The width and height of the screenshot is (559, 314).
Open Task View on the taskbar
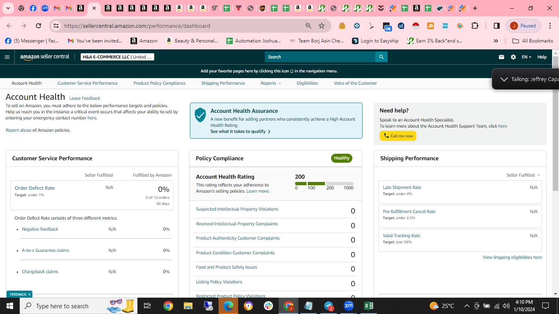click(147, 306)
